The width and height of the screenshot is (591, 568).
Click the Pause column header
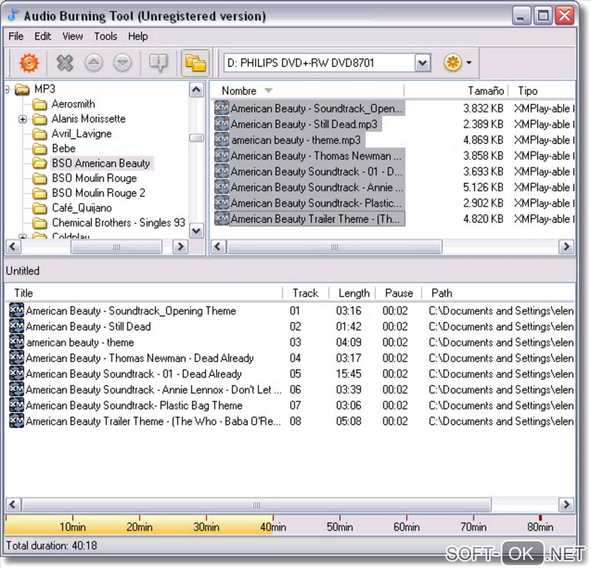(399, 293)
